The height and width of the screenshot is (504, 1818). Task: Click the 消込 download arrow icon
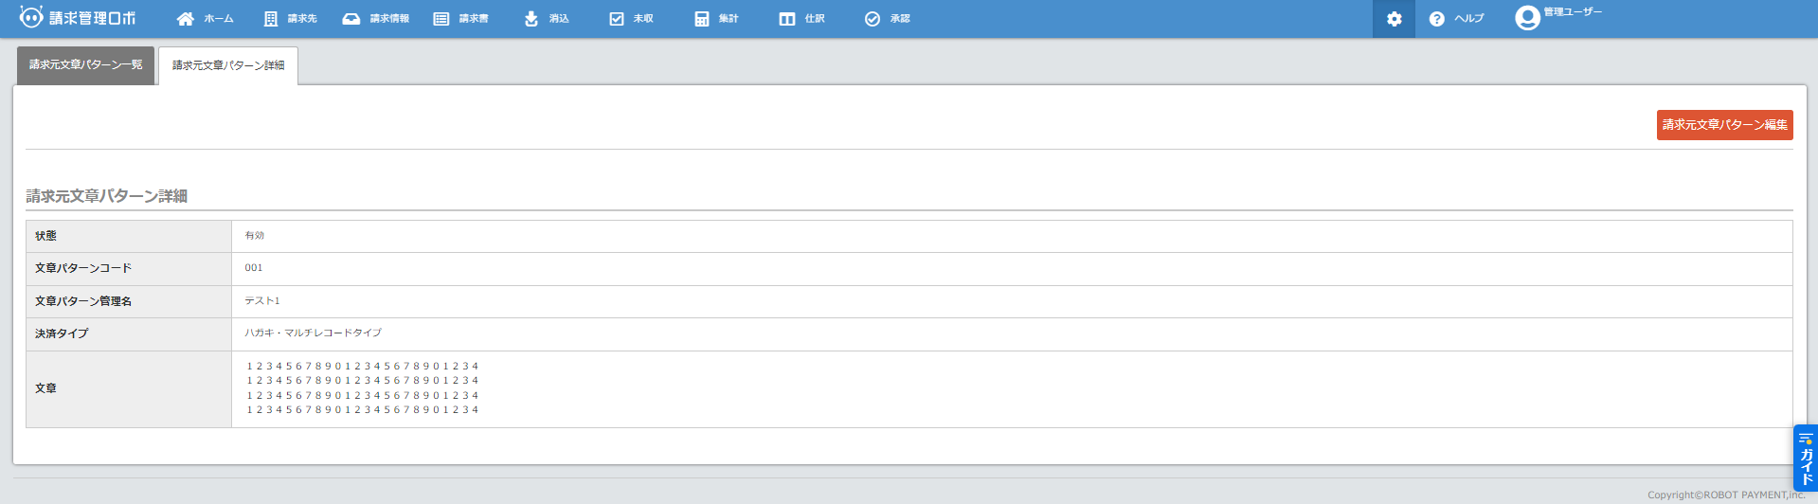(531, 19)
